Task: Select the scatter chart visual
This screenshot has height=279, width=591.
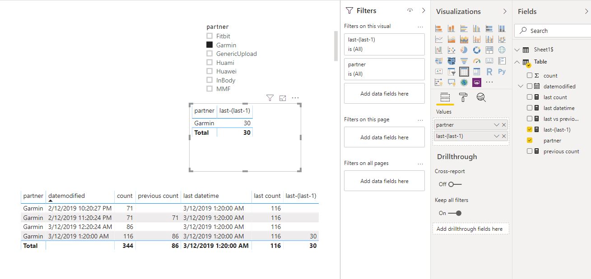Action: click(451, 50)
